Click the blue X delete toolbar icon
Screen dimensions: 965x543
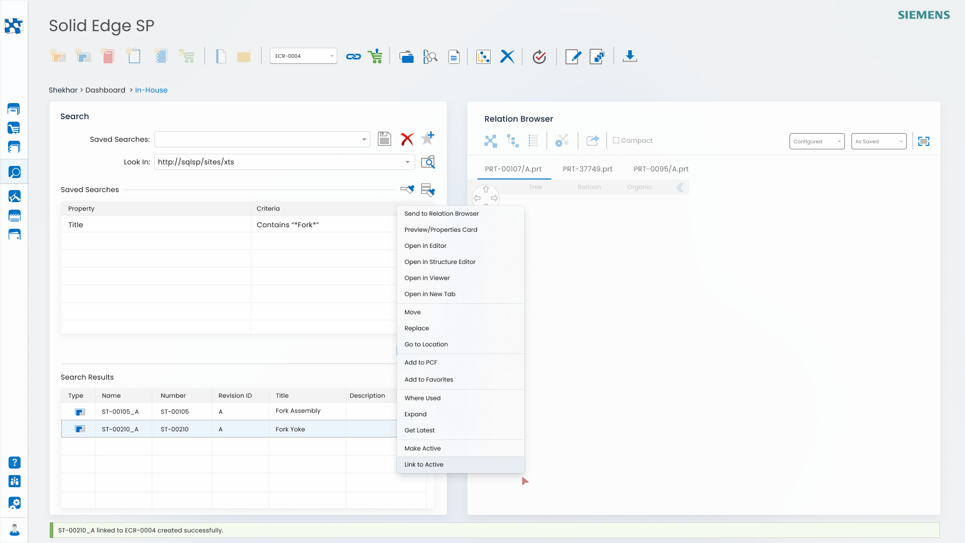click(x=507, y=56)
